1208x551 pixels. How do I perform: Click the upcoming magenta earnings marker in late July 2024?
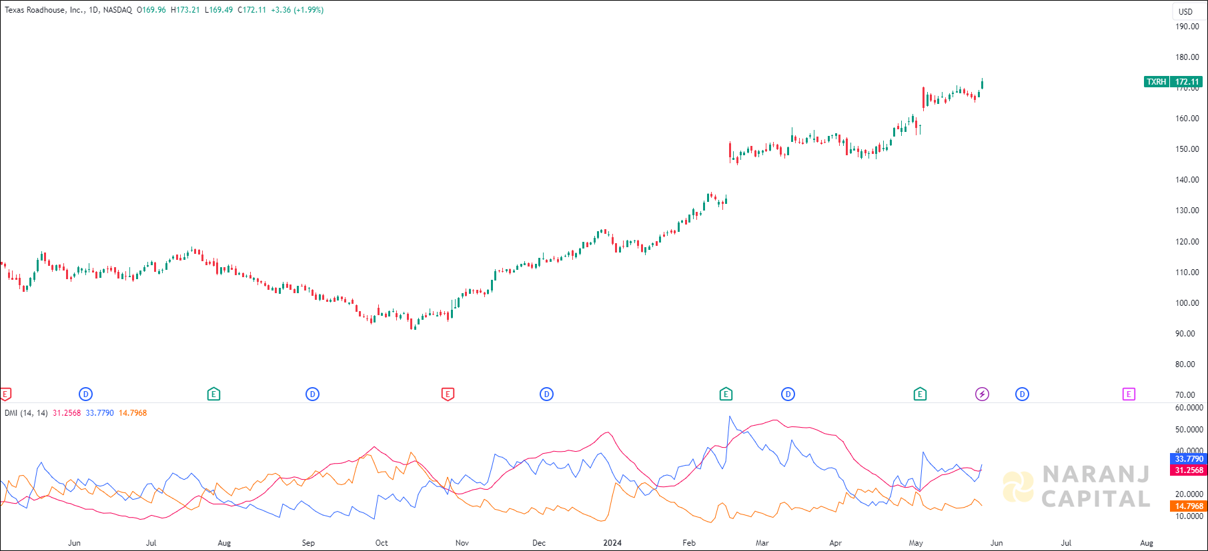[1129, 394]
